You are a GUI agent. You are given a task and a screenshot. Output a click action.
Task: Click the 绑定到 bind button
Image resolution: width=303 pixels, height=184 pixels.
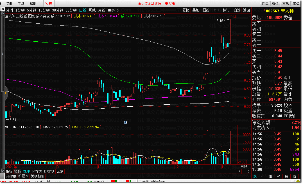point(49,171)
